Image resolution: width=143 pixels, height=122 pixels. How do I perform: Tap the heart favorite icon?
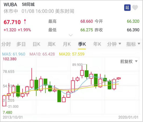coord(135,7)
